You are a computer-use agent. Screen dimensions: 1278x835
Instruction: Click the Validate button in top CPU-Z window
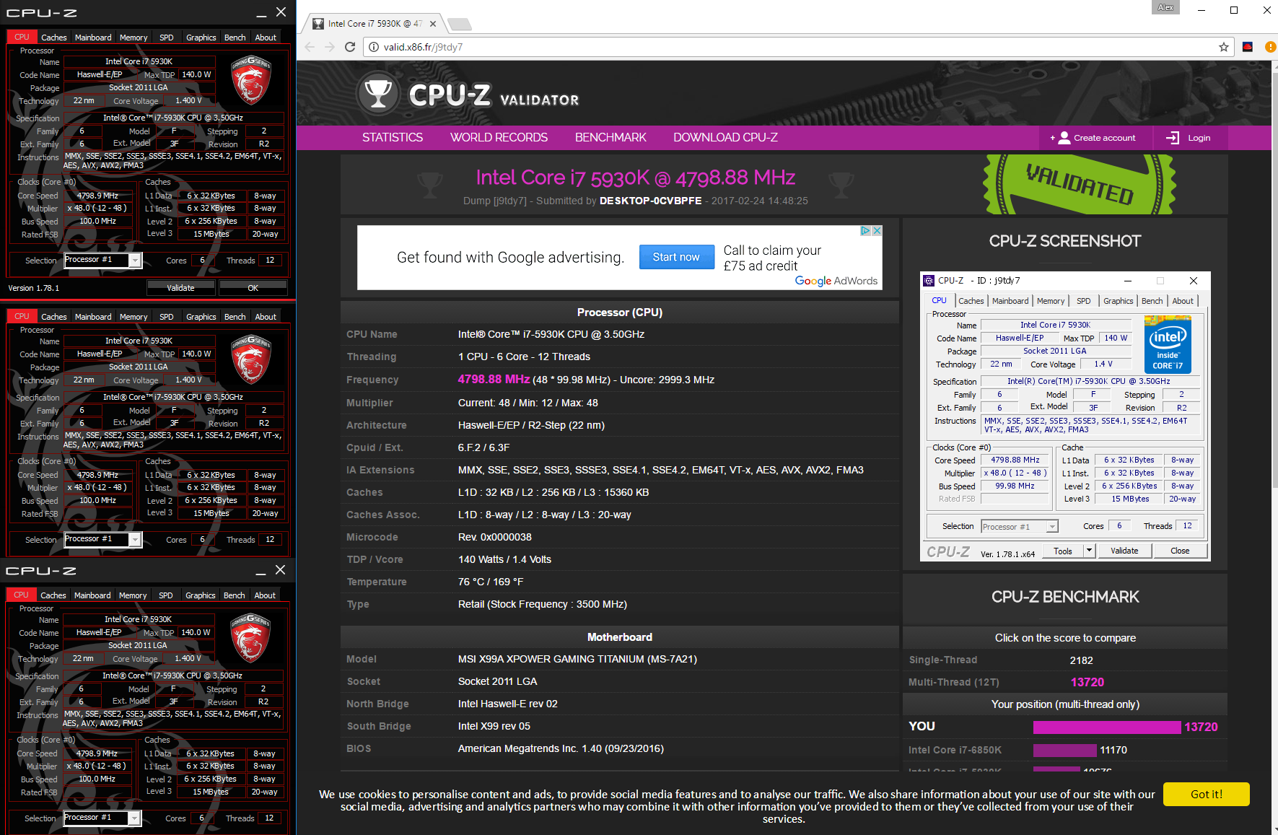pyautogui.click(x=181, y=288)
